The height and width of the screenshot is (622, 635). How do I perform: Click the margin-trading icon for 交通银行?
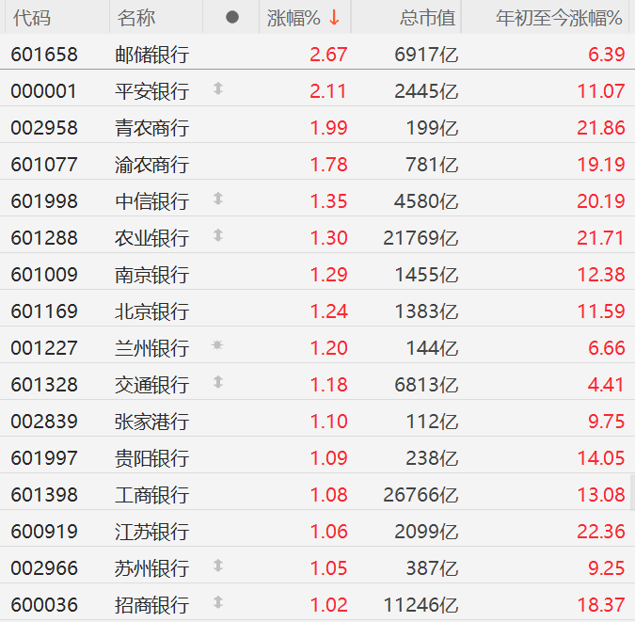(x=218, y=382)
